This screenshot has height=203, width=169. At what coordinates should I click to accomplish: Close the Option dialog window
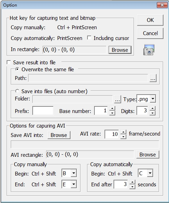(162, 5)
